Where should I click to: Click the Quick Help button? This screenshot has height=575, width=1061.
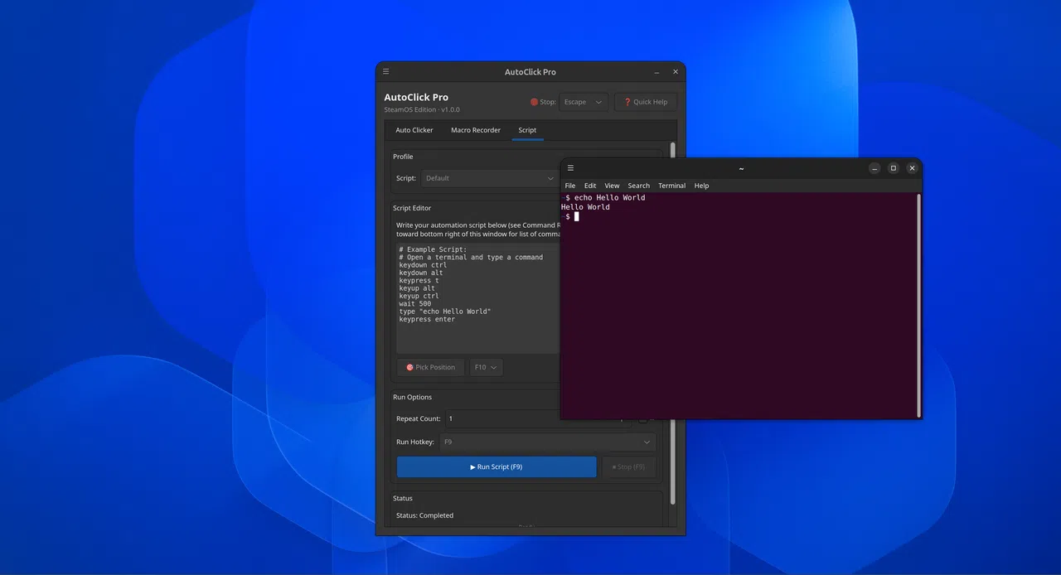pos(646,102)
